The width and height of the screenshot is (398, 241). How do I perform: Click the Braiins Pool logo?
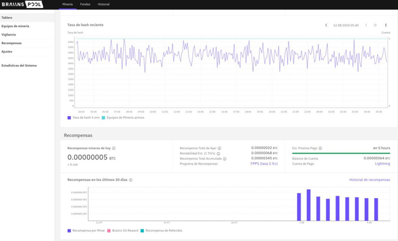click(22, 4)
